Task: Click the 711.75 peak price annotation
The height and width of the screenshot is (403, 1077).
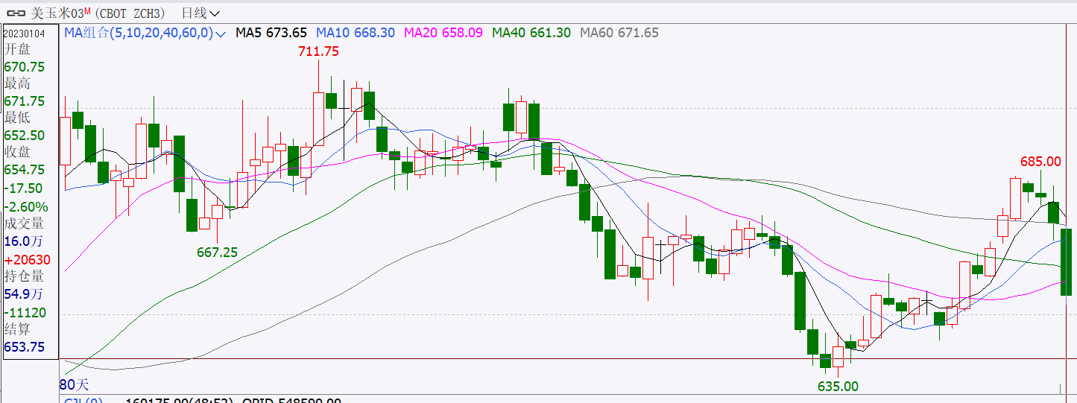Action: pos(318,51)
